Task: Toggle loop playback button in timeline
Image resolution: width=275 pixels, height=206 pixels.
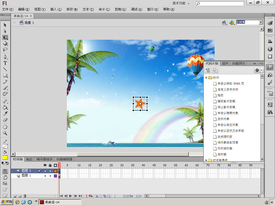Action: [x=91, y=196]
